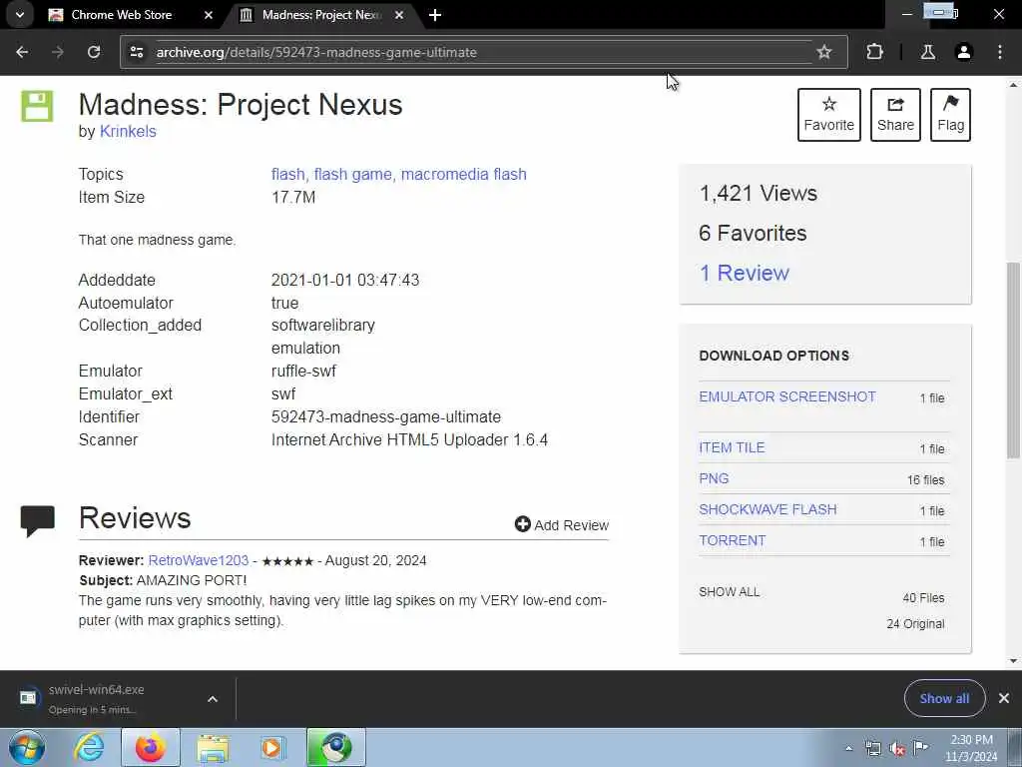Screen dimensions: 1022x767
Task: Open the Windows Start button
Action: 27,747
